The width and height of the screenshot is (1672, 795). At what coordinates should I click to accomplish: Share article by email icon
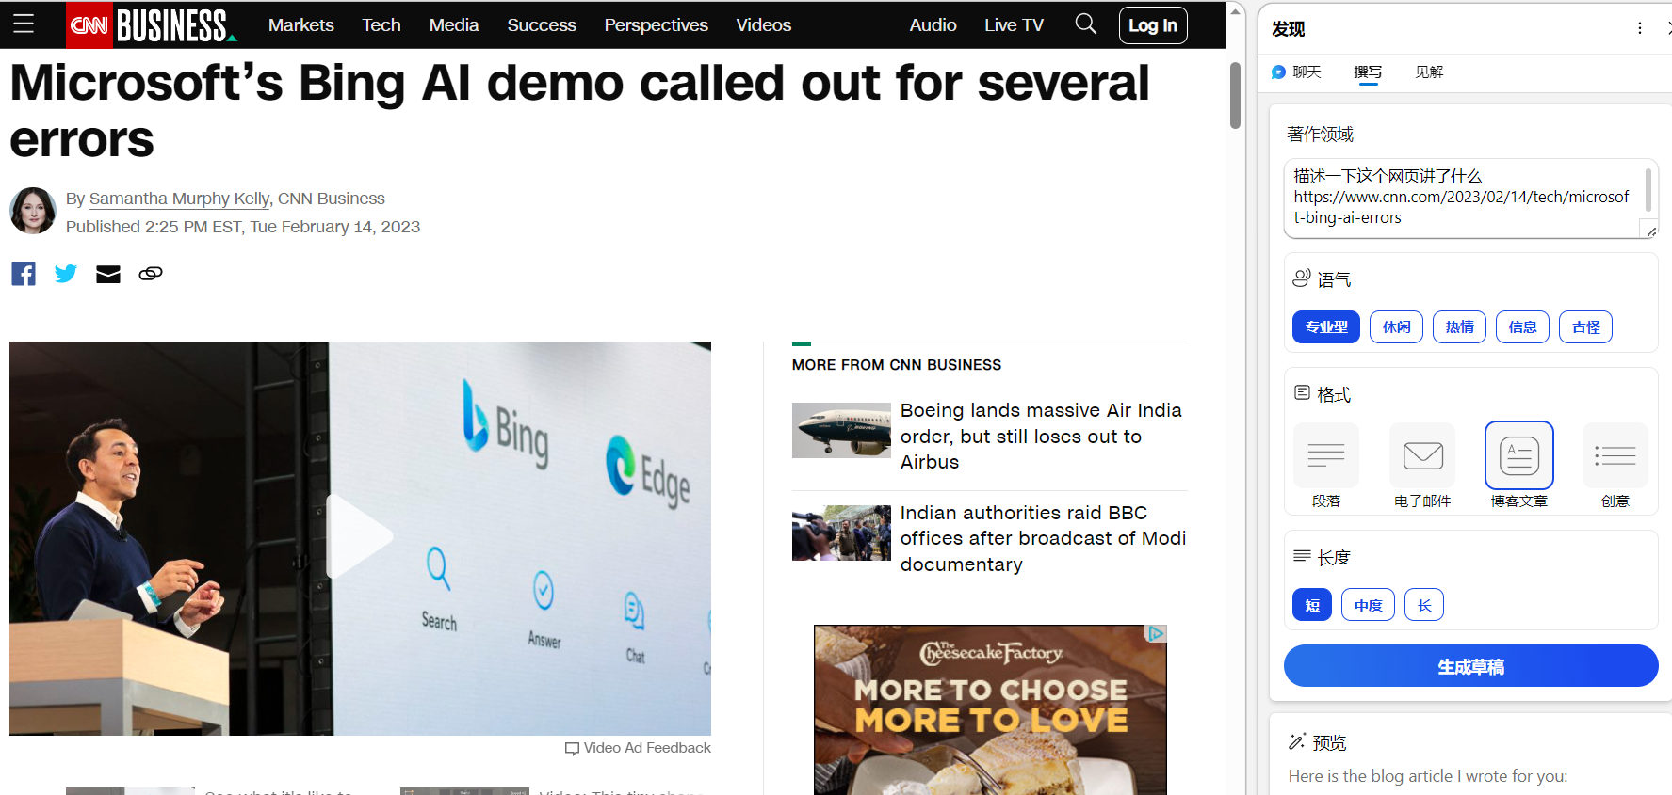(108, 274)
